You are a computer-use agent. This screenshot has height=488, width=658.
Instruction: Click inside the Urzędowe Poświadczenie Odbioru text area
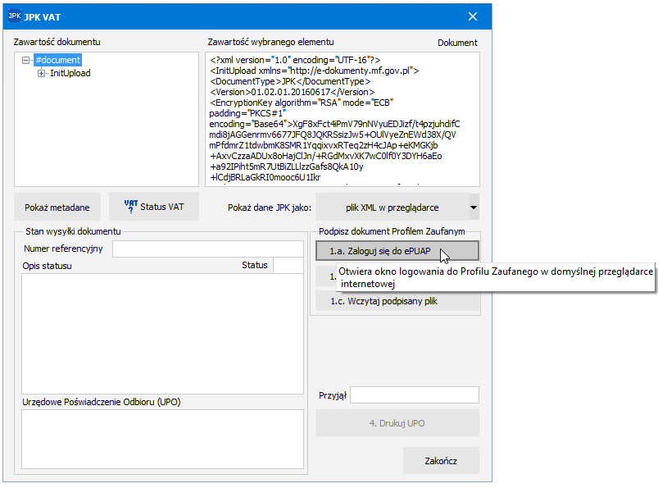[162, 439]
